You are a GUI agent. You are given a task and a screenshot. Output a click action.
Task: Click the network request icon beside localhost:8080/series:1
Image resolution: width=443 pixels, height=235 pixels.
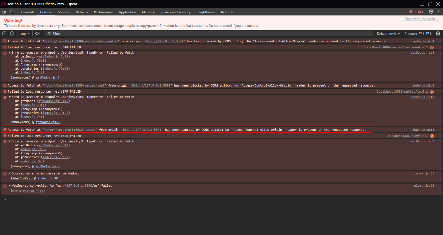432,136
